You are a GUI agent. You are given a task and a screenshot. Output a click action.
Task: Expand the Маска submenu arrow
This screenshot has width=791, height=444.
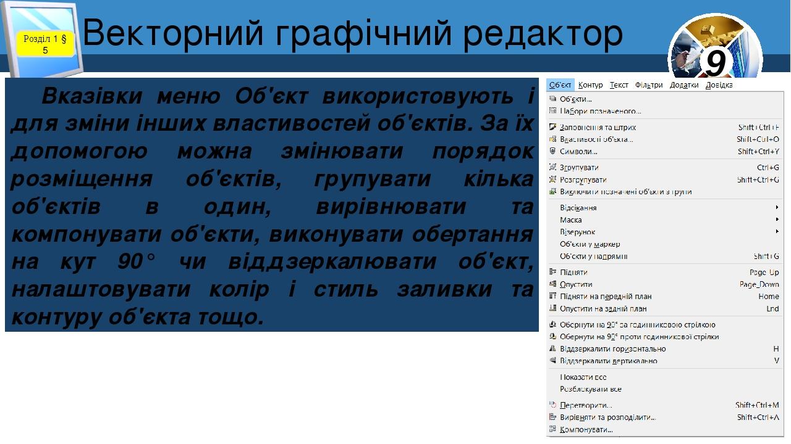point(777,220)
